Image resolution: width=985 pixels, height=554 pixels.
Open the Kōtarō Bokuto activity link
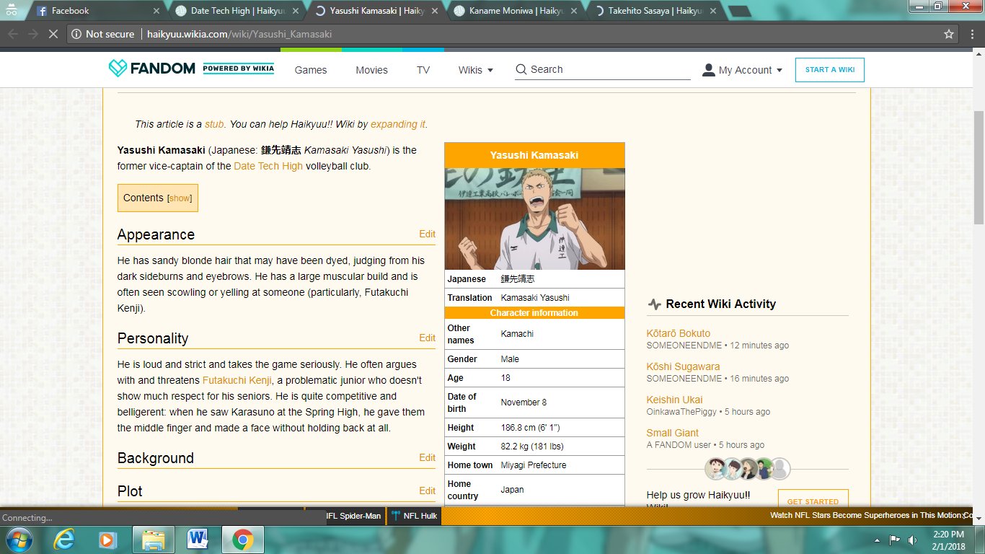(x=679, y=333)
